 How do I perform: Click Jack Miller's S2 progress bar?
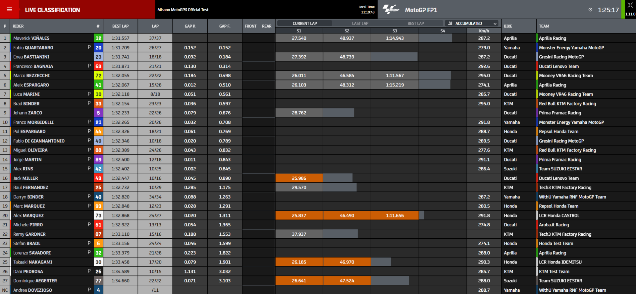pos(338,178)
